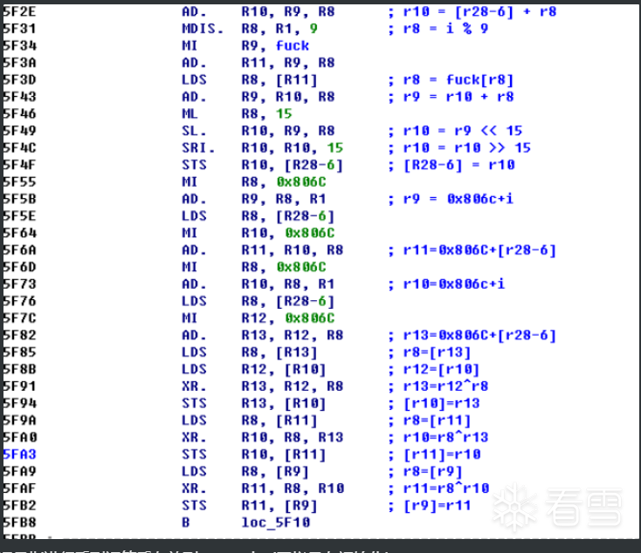Select operand 'R11, R9, R8' at 5F3A
The width and height of the screenshot is (641, 553).
pyautogui.click(x=288, y=63)
